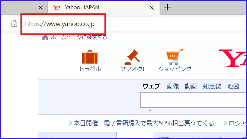Select the Yahoo! JAPAN tab
The height and width of the screenshot is (139, 247).
104,7
